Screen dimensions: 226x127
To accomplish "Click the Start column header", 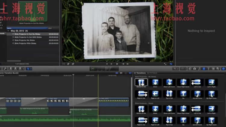I will [x=53, y=28].
